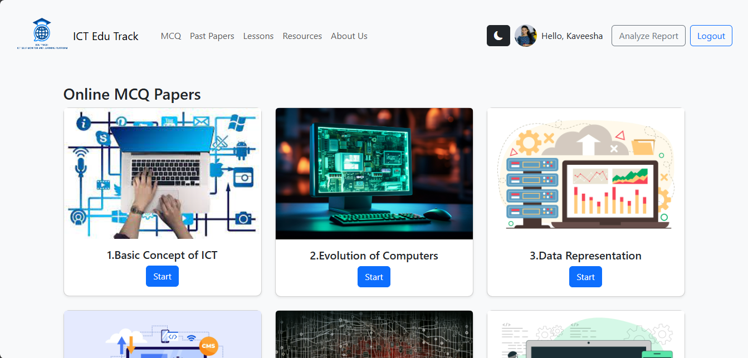The height and width of the screenshot is (358, 748).
Task: Start the Evolution of Computers paper
Action: coord(374,277)
